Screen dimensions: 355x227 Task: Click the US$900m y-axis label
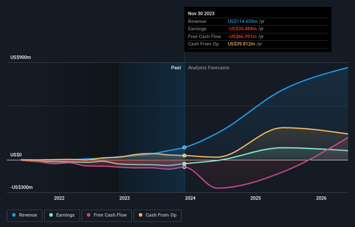point(21,57)
